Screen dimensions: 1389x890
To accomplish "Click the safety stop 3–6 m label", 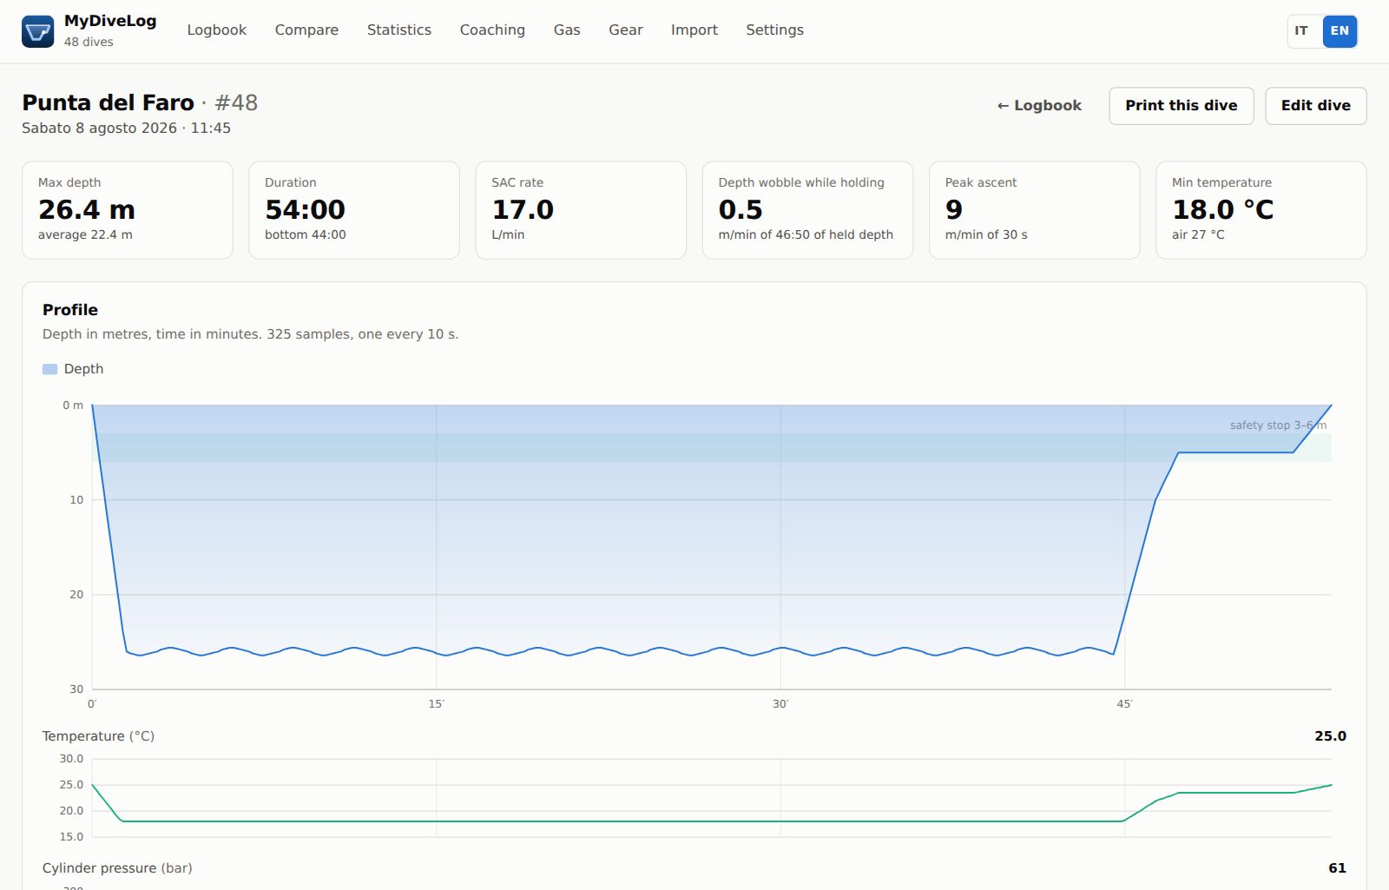I will click(1278, 425).
